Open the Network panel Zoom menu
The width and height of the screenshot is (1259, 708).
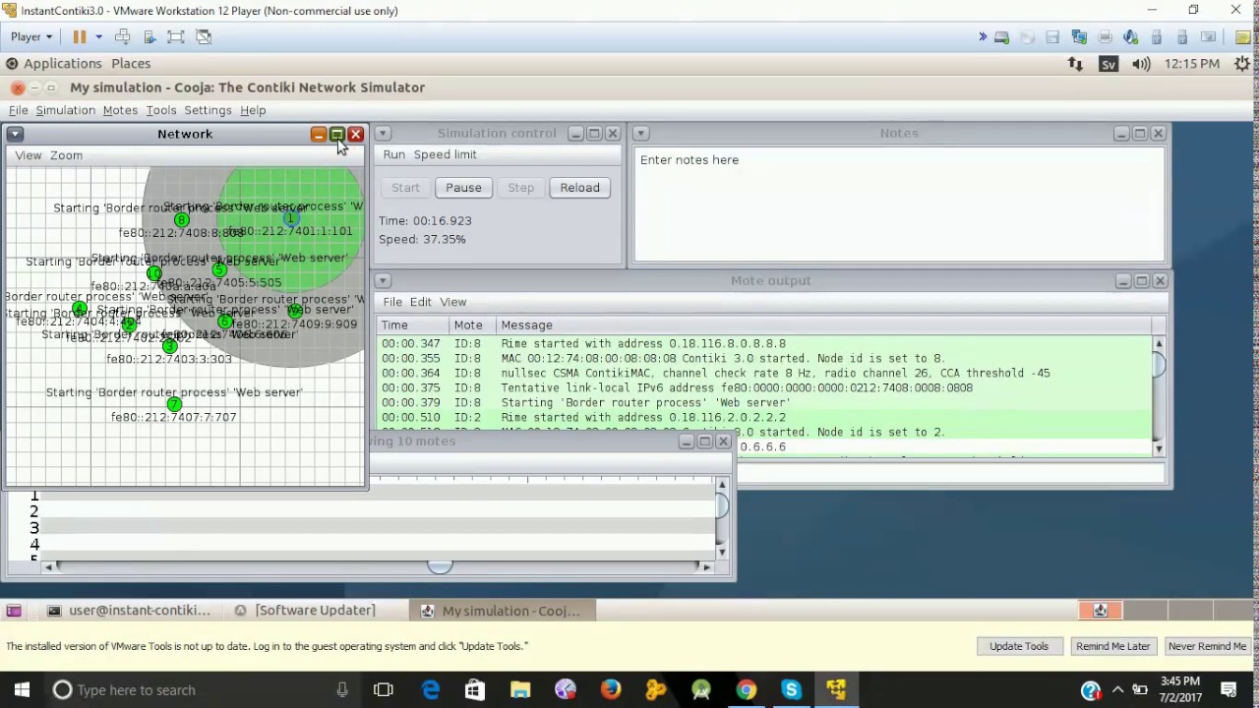coord(66,155)
